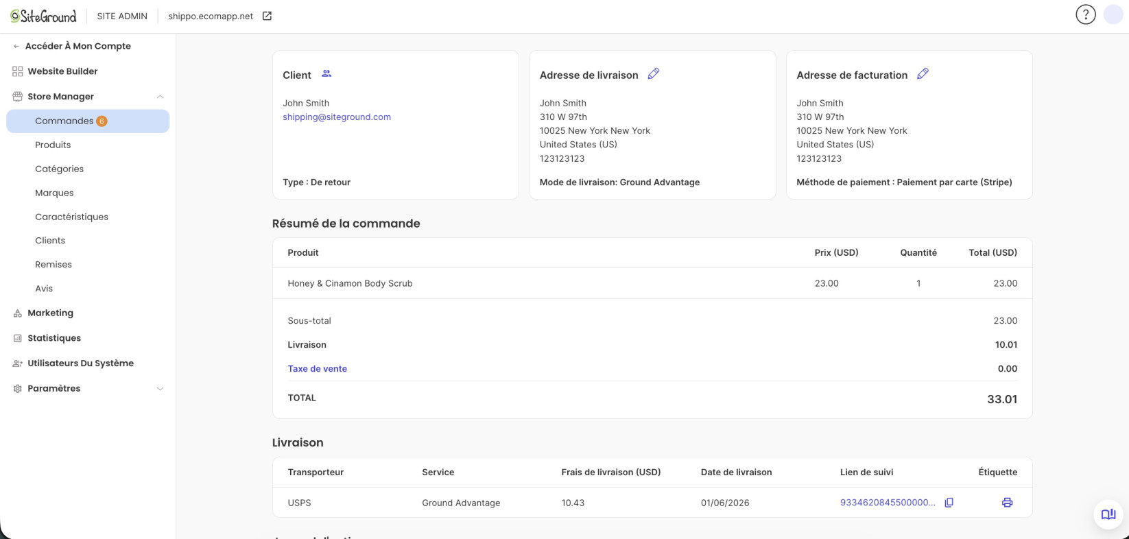Copy the tracking link number
Screen dimensions: 1129x539
pyautogui.click(x=949, y=503)
